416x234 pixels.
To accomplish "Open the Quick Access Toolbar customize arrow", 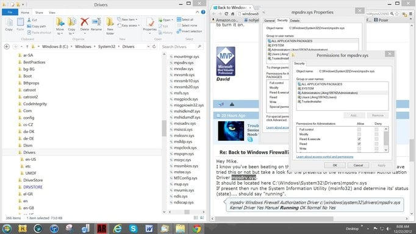I will 23,4.
